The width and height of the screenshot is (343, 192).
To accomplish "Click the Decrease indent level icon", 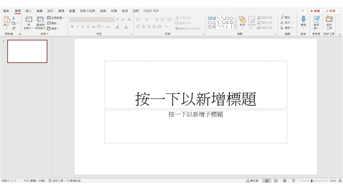I will [157, 20].
